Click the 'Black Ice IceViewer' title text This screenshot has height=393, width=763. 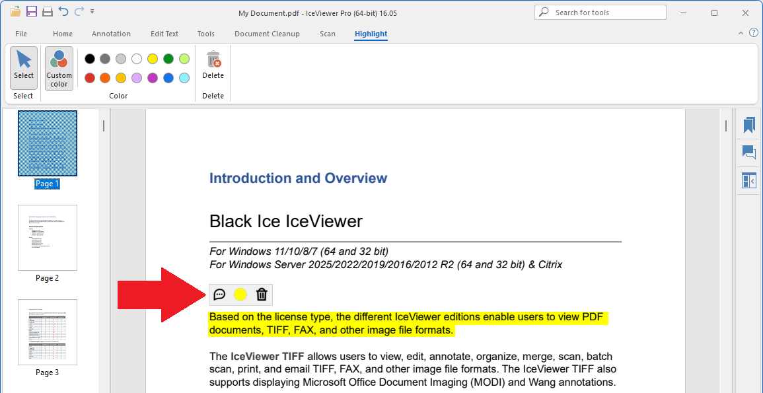(286, 222)
